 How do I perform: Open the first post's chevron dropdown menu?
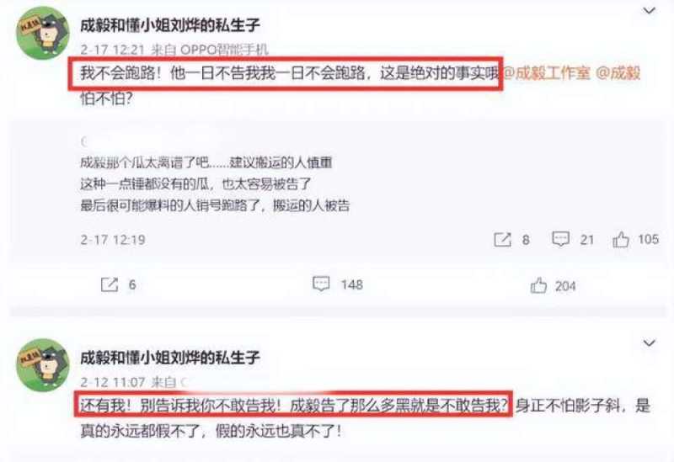(x=649, y=10)
